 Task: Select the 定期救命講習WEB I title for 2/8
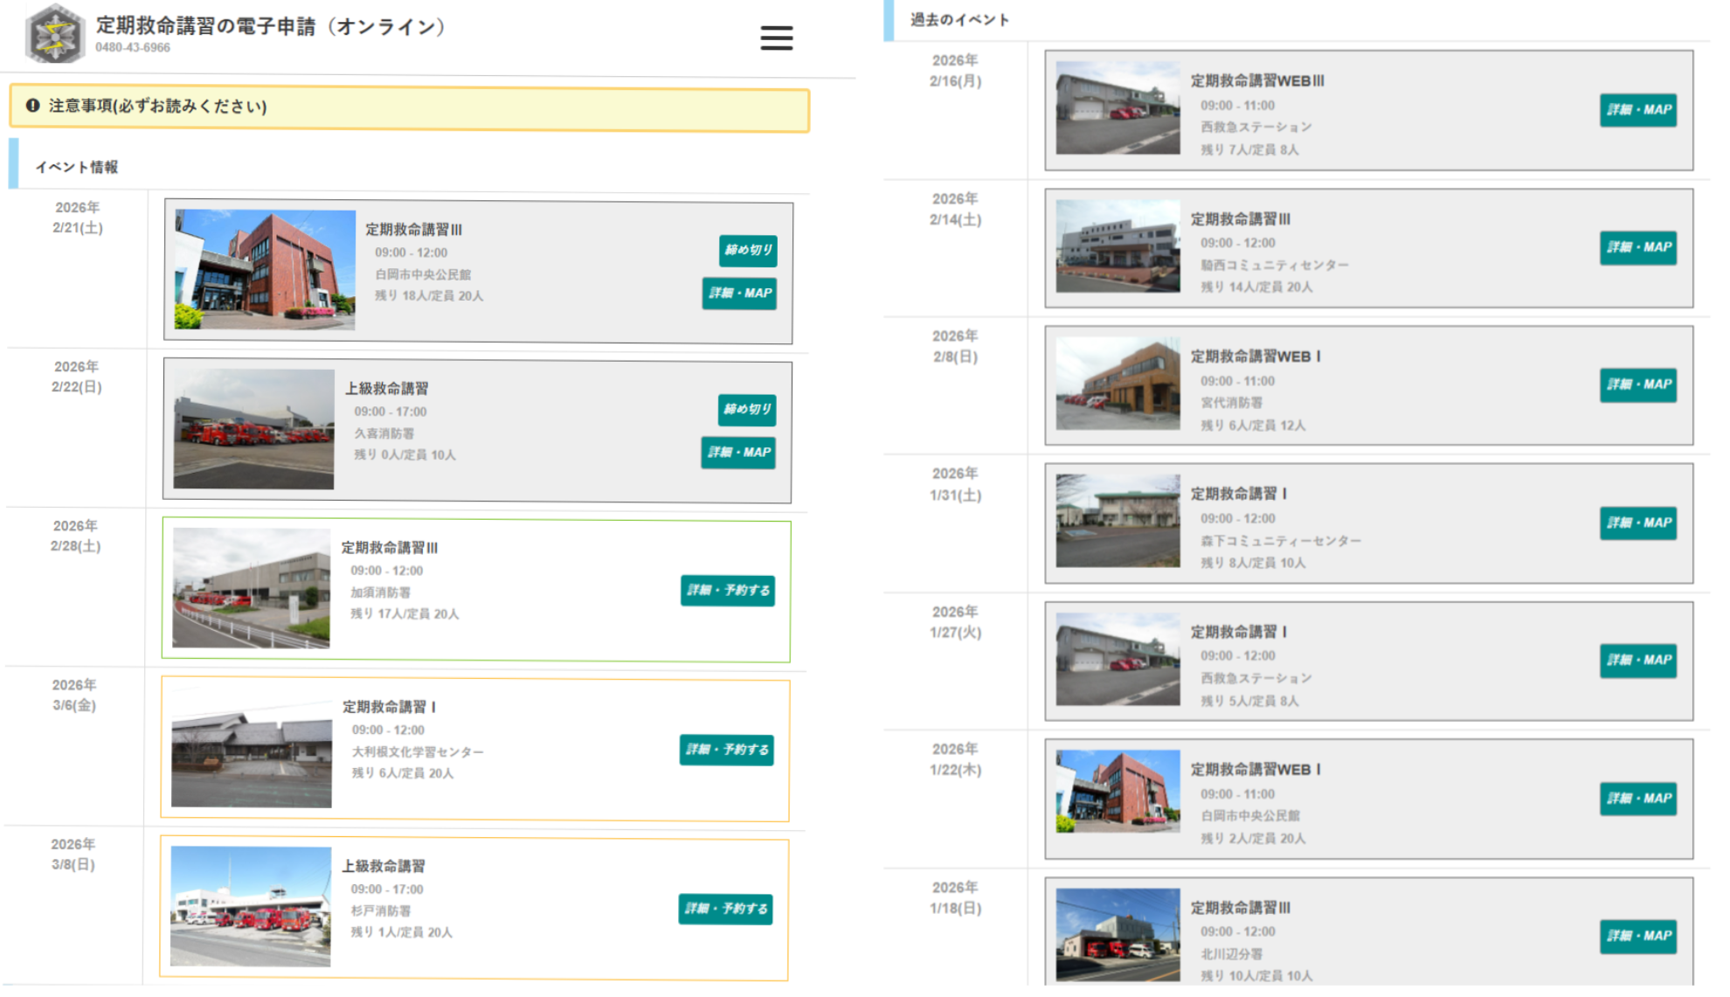pos(1255,357)
